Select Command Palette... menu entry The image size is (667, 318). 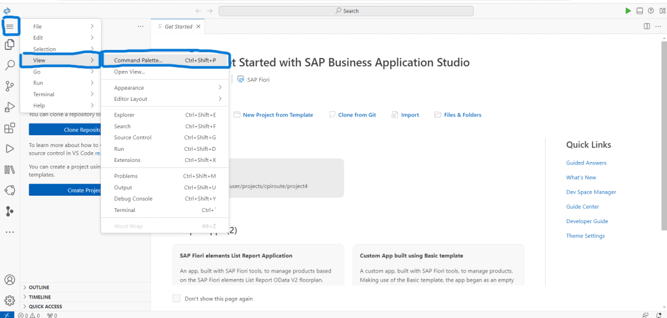click(x=165, y=60)
